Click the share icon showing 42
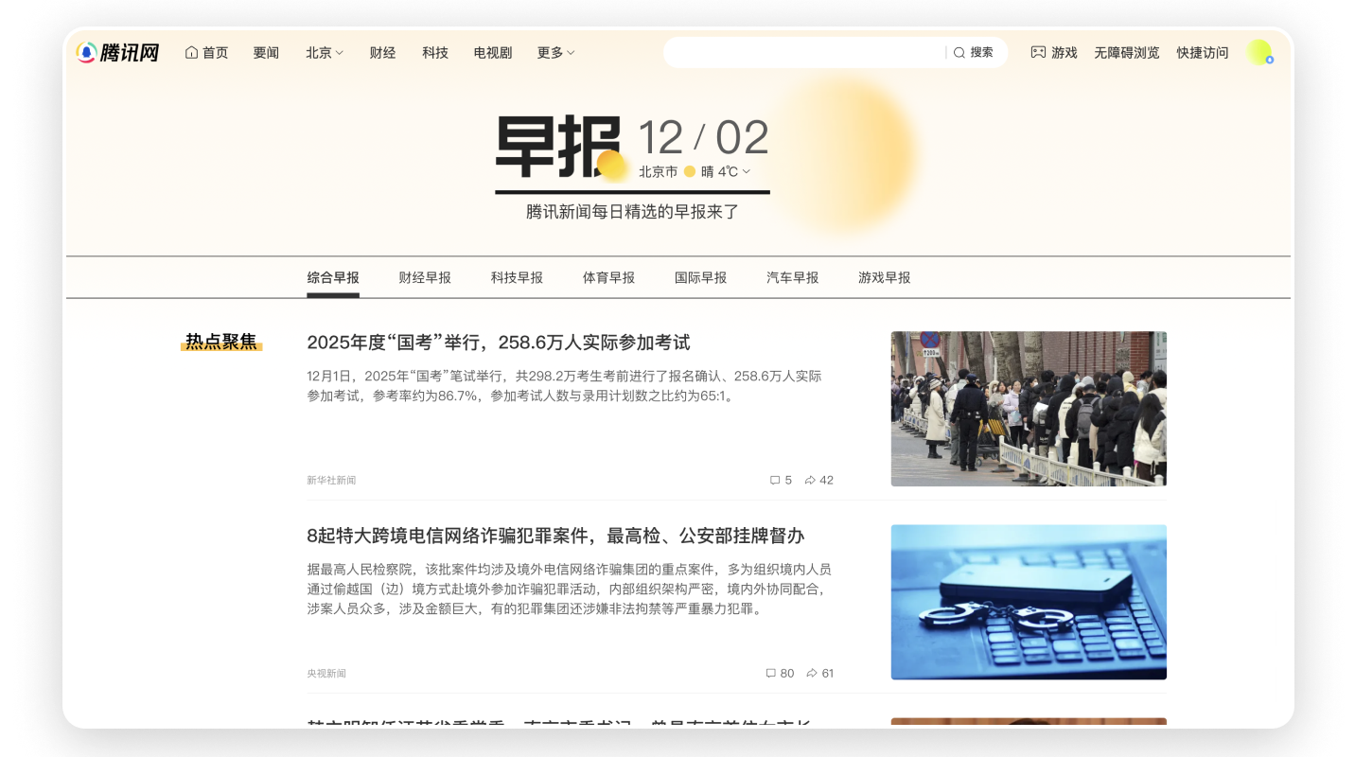This screenshot has width=1355, height=757. click(x=811, y=480)
